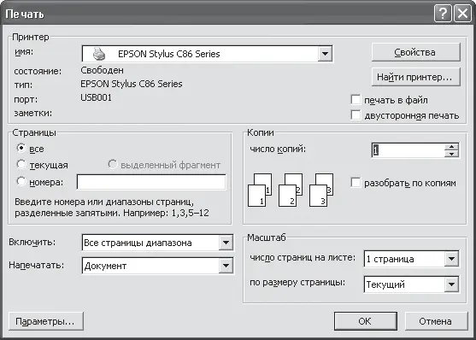Open 'по размеру страницы' dropdown
Screen dimensions: 476x340
coord(451,284)
